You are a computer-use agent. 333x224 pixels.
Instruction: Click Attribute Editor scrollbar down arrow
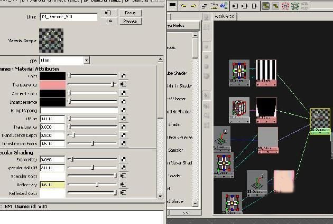coord(160,196)
